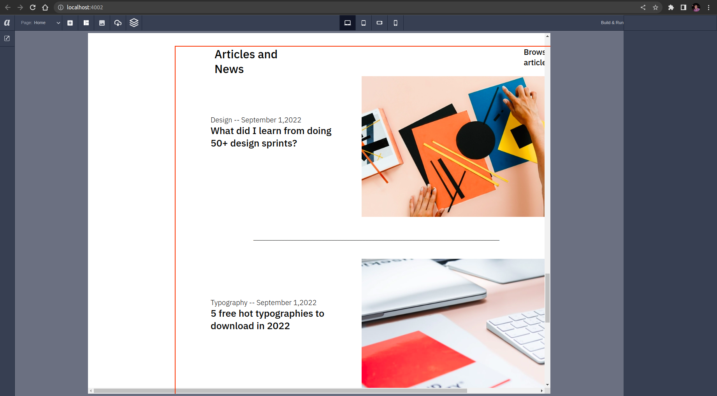Open the cloud import icon
The width and height of the screenshot is (717, 396).
click(x=118, y=23)
